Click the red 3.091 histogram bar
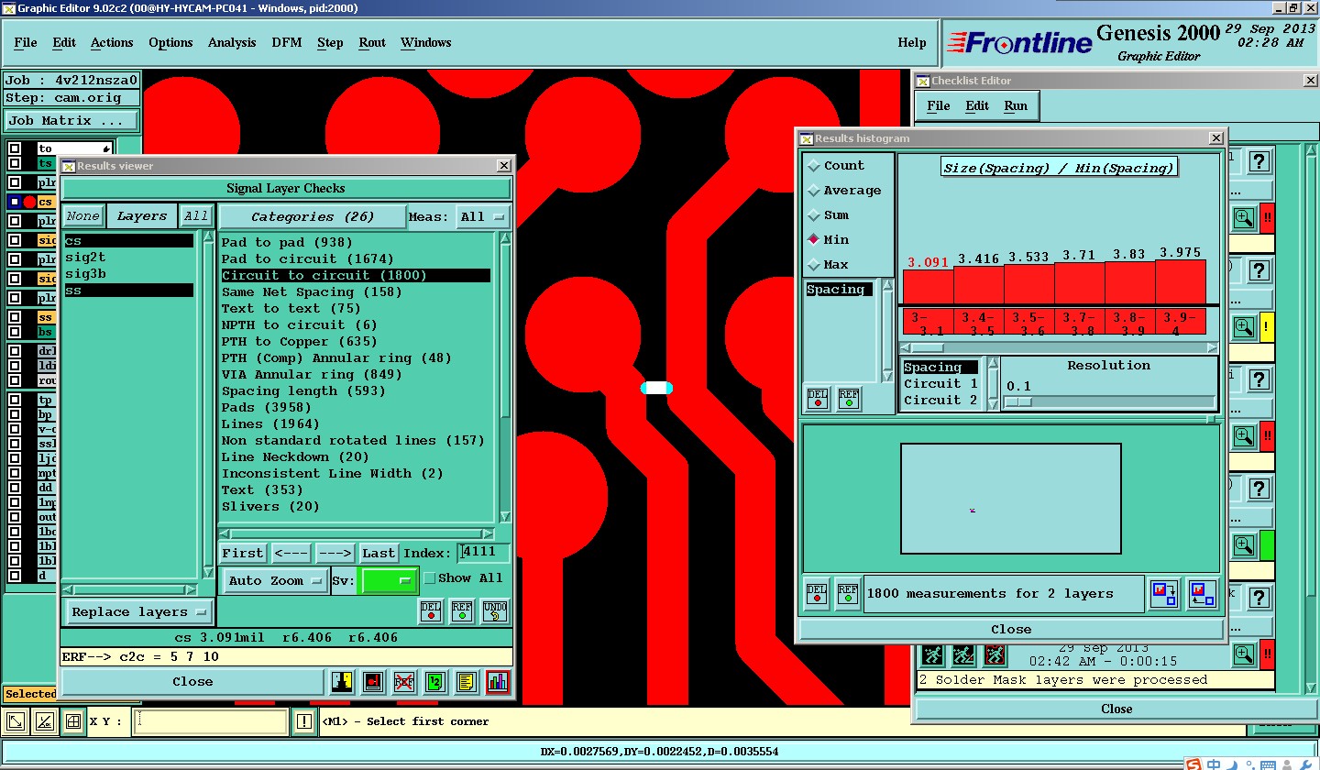 [x=928, y=286]
